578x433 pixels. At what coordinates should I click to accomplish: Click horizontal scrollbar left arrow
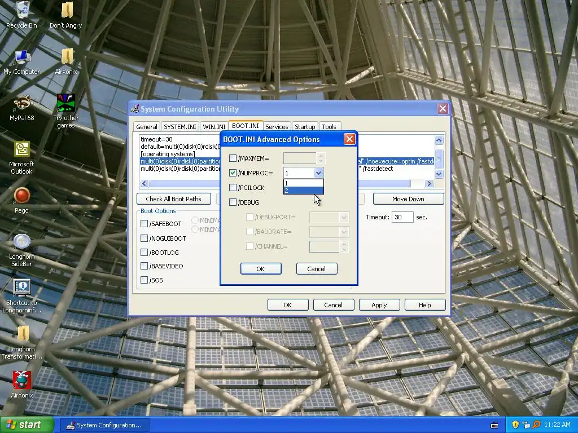144,183
